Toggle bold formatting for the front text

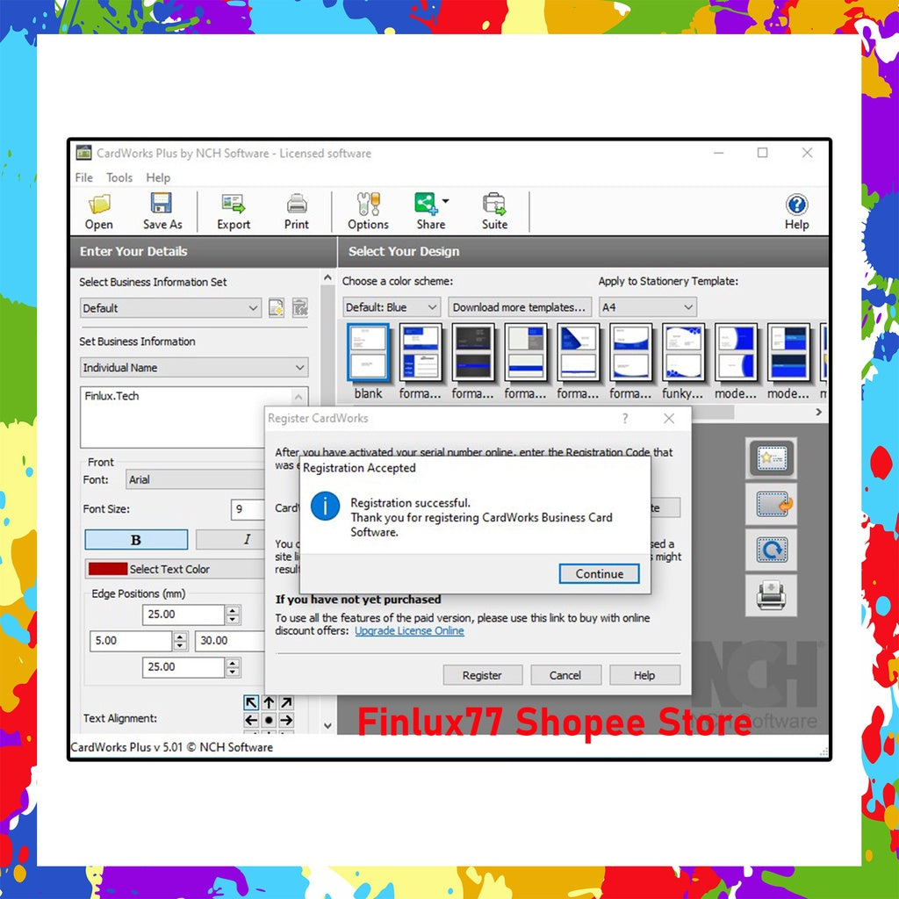136,538
